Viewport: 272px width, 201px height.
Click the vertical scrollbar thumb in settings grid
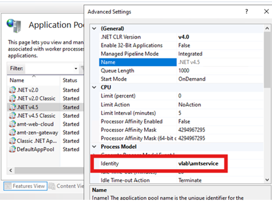[x=267, y=60]
